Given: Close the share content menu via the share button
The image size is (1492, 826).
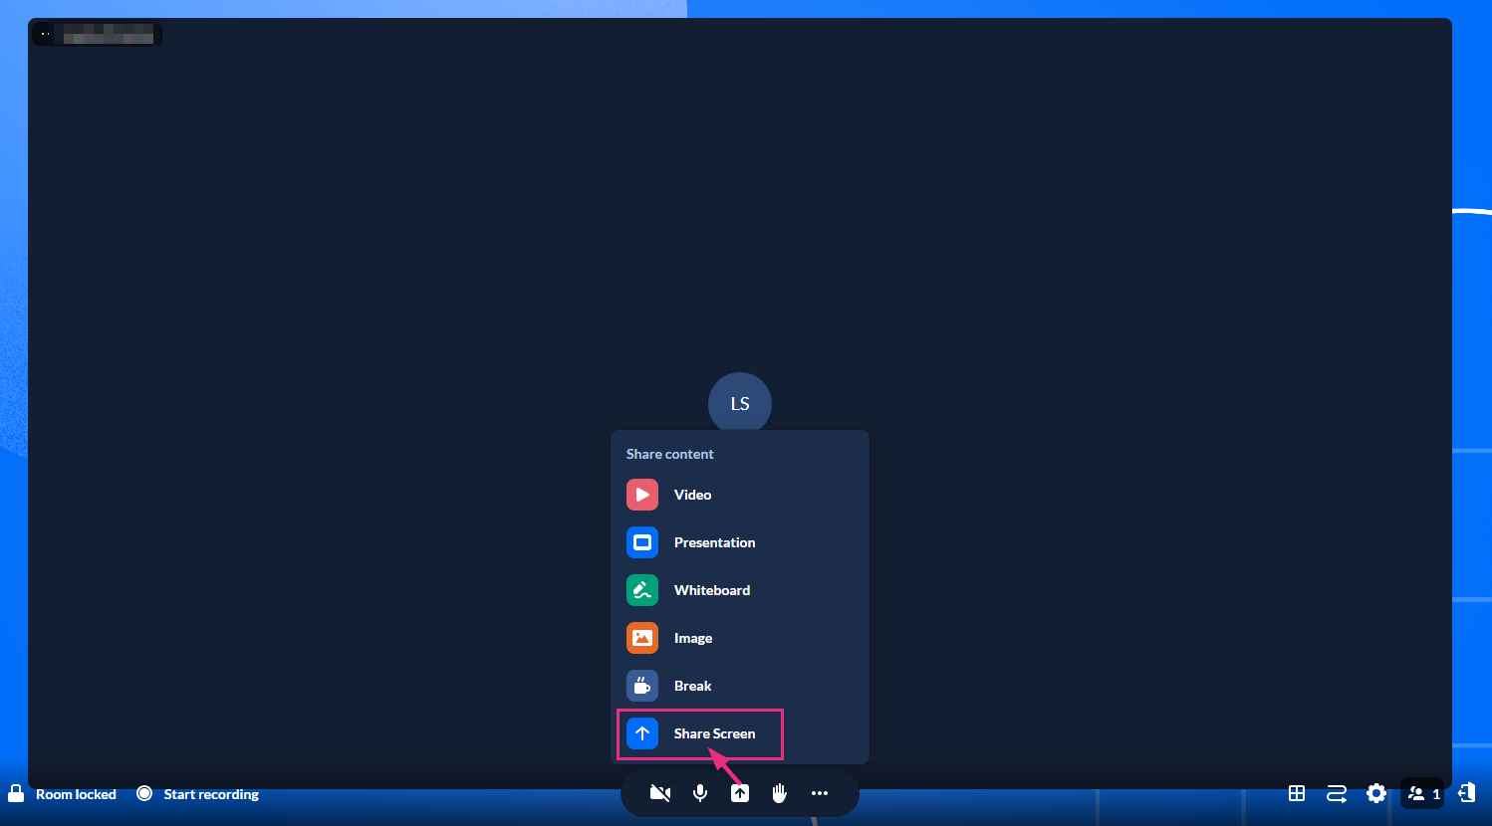Looking at the screenshot, I should [x=740, y=793].
